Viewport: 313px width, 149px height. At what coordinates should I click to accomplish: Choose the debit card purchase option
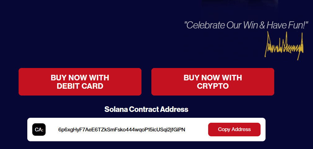pyautogui.click(x=80, y=82)
